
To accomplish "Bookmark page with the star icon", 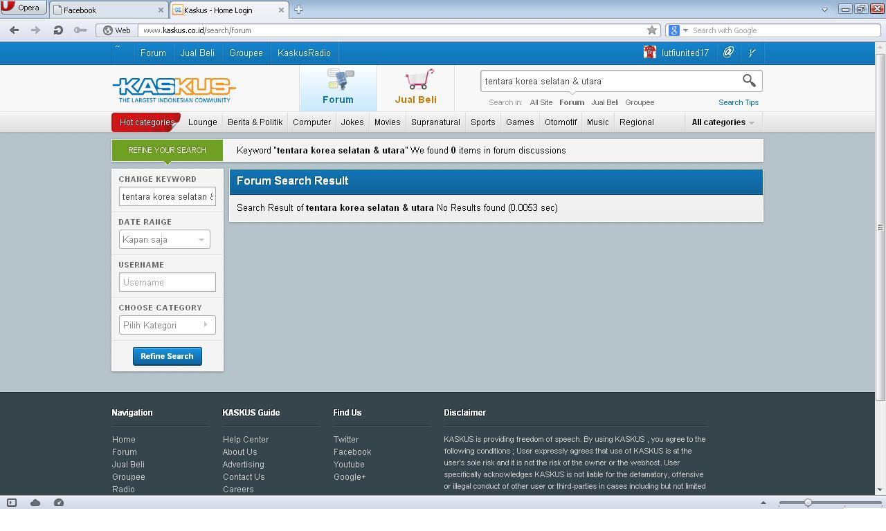I will point(651,30).
